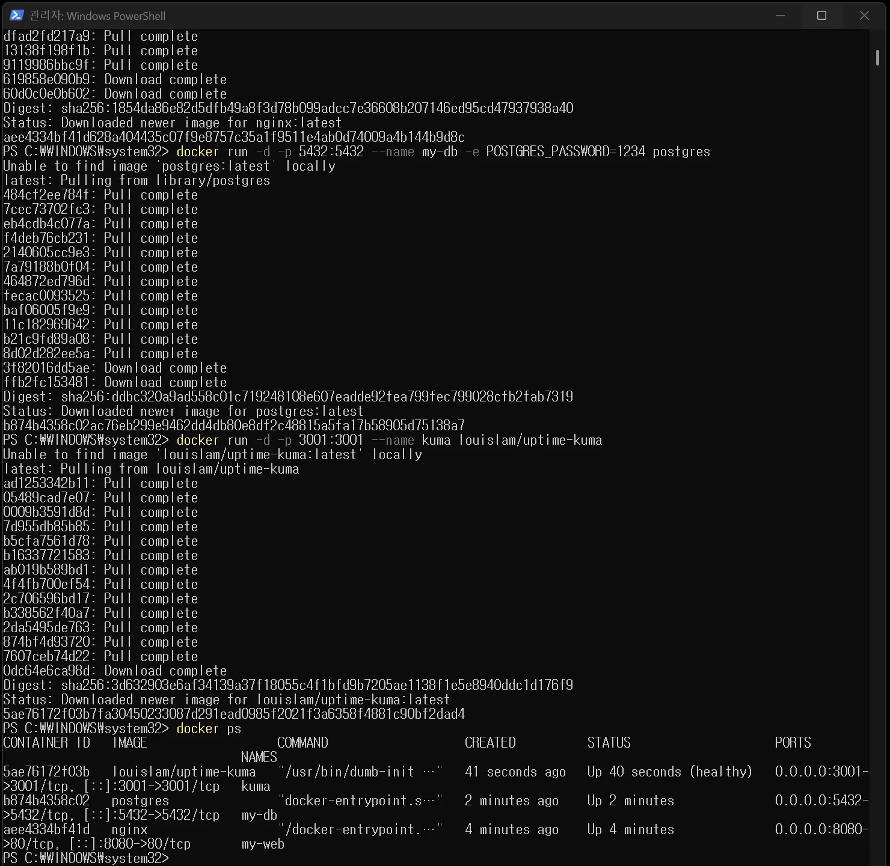The height and width of the screenshot is (866, 890).
Task: Click the port mapping '3001:3001' in the command
Action: pos(331,440)
